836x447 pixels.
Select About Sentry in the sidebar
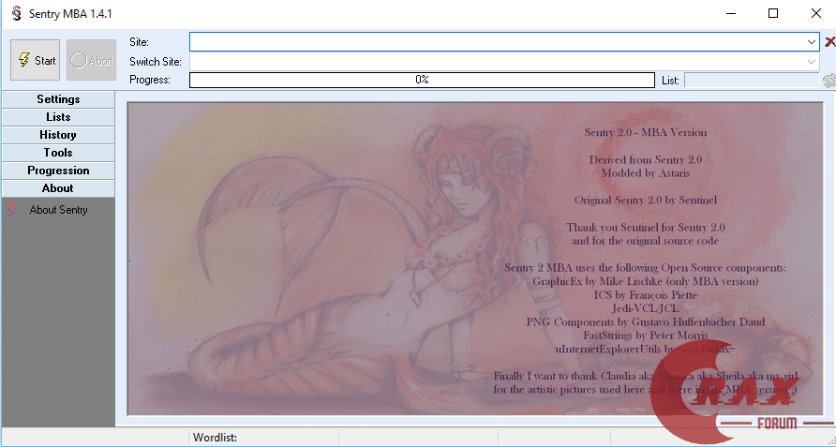click(x=58, y=210)
